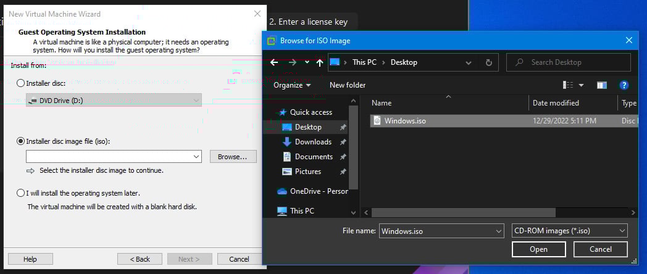Click Browse... in the wizard
Screen dimensions: 647x274
[233, 157]
